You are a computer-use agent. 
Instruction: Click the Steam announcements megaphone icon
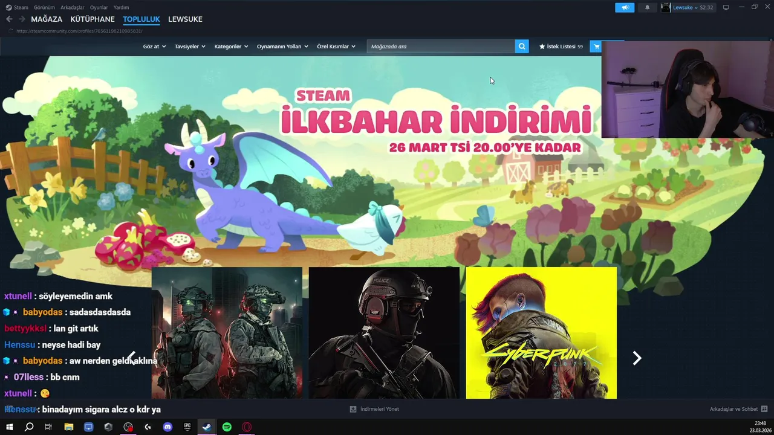click(x=625, y=7)
